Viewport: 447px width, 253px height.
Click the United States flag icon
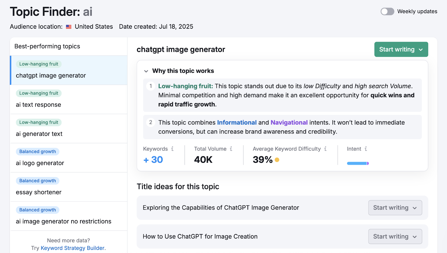pos(69,27)
